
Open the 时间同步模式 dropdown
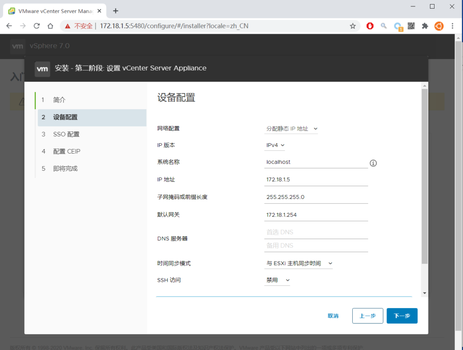tap(299, 263)
